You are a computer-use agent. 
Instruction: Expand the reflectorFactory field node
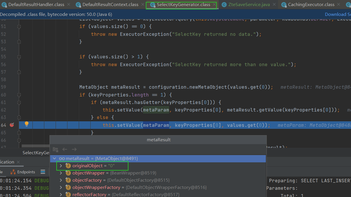(x=61, y=195)
